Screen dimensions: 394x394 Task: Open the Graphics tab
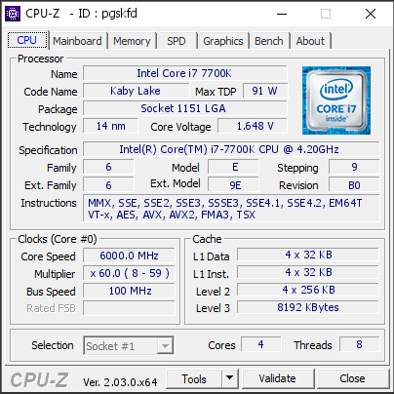tap(223, 41)
